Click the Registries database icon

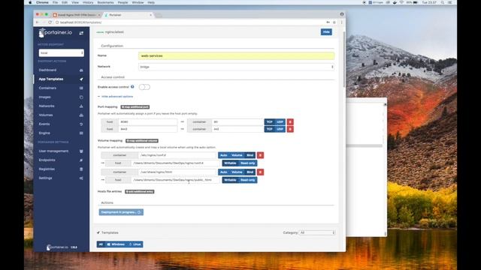(81, 169)
